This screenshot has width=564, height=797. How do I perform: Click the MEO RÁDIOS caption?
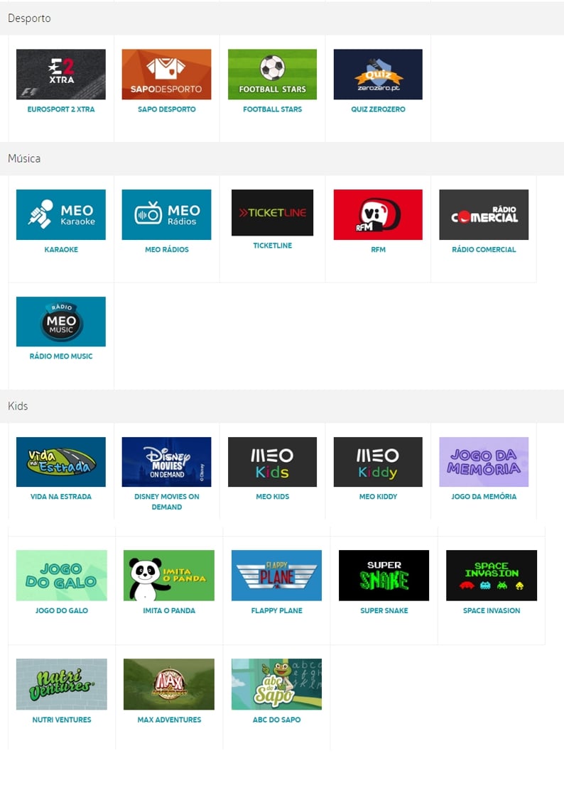(x=166, y=250)
